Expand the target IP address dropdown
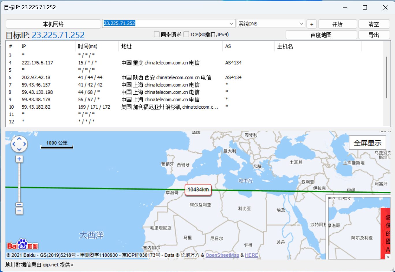The image size is (395, 272). tap(231, 24)
